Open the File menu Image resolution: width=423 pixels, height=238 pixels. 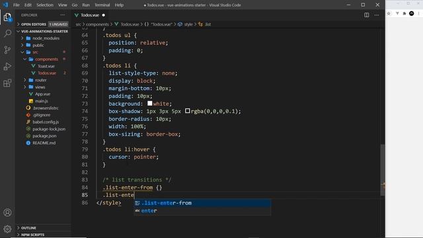click(x=17, y=5)
